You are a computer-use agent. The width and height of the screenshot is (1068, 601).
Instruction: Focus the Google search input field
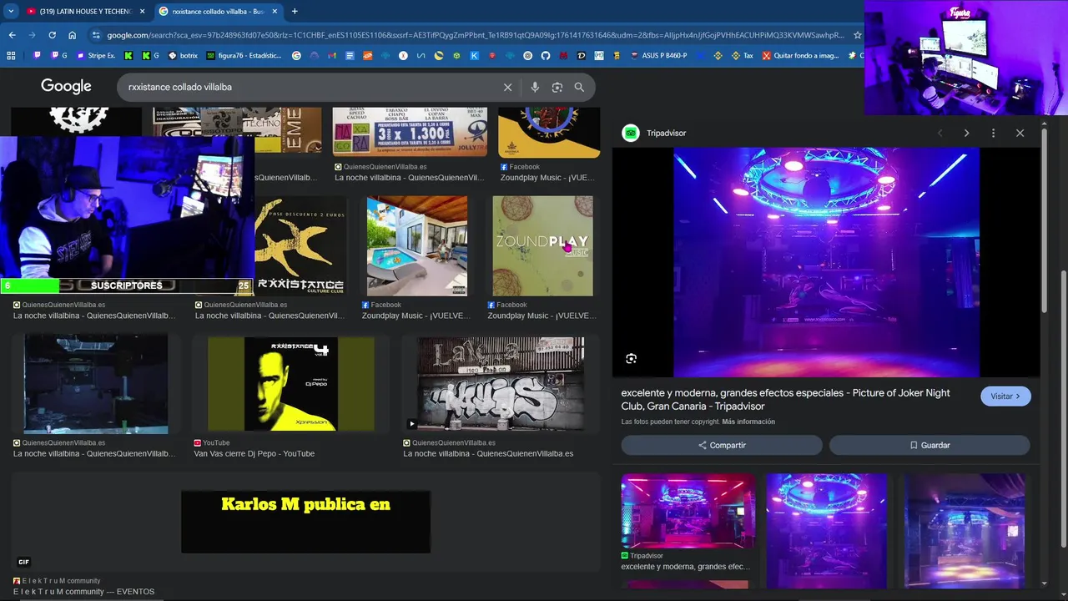(313, 87)
